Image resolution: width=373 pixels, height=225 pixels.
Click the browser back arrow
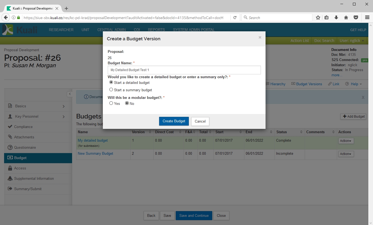pyautogui.click(x=6, y=18)
